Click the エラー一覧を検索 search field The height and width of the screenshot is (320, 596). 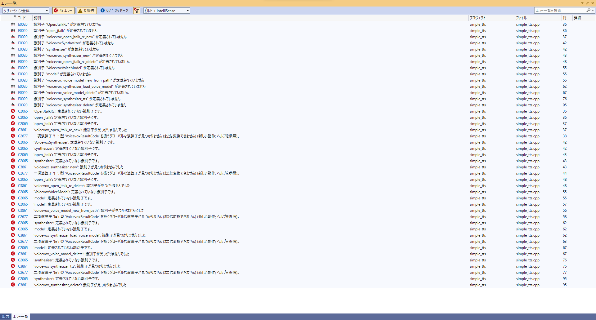560,11
